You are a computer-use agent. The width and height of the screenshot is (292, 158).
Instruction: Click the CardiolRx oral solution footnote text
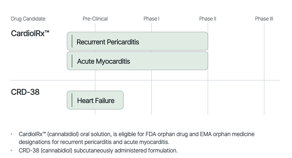point(136,138)
